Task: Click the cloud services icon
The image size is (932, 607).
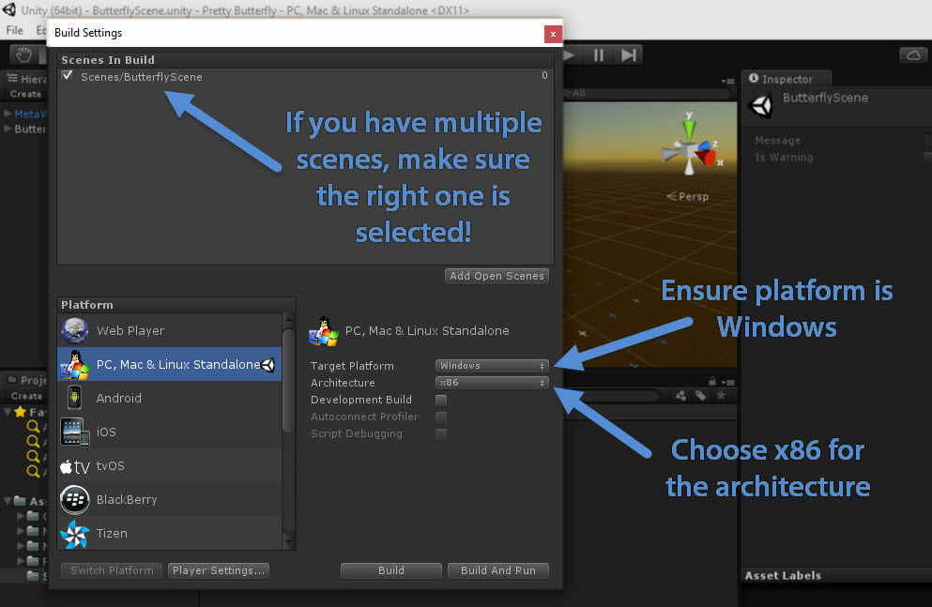Action: [x=912, y=55]
